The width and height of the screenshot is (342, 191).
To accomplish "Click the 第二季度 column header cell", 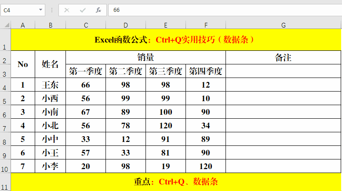I will (126, 71).
